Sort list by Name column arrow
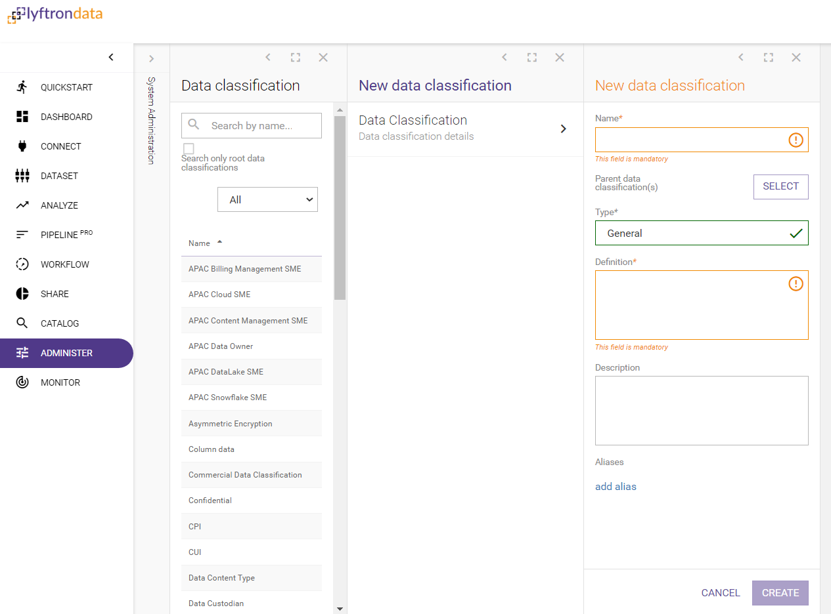 coord(219,242)
